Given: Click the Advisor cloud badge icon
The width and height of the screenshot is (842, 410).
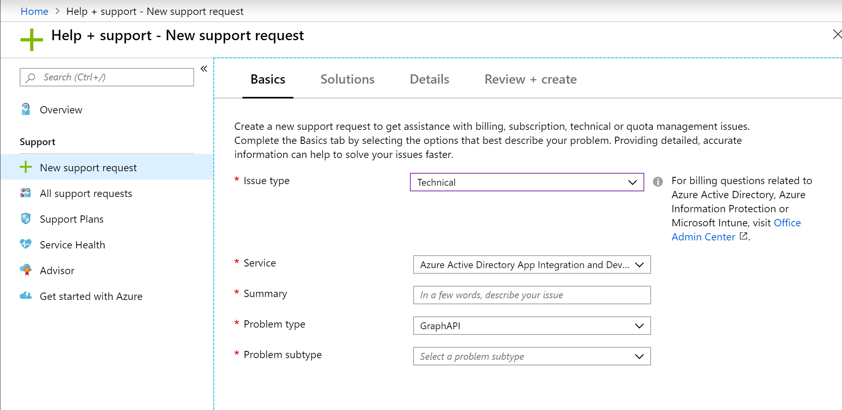Looking at the screenshot, I should click(x=26, y=270).
